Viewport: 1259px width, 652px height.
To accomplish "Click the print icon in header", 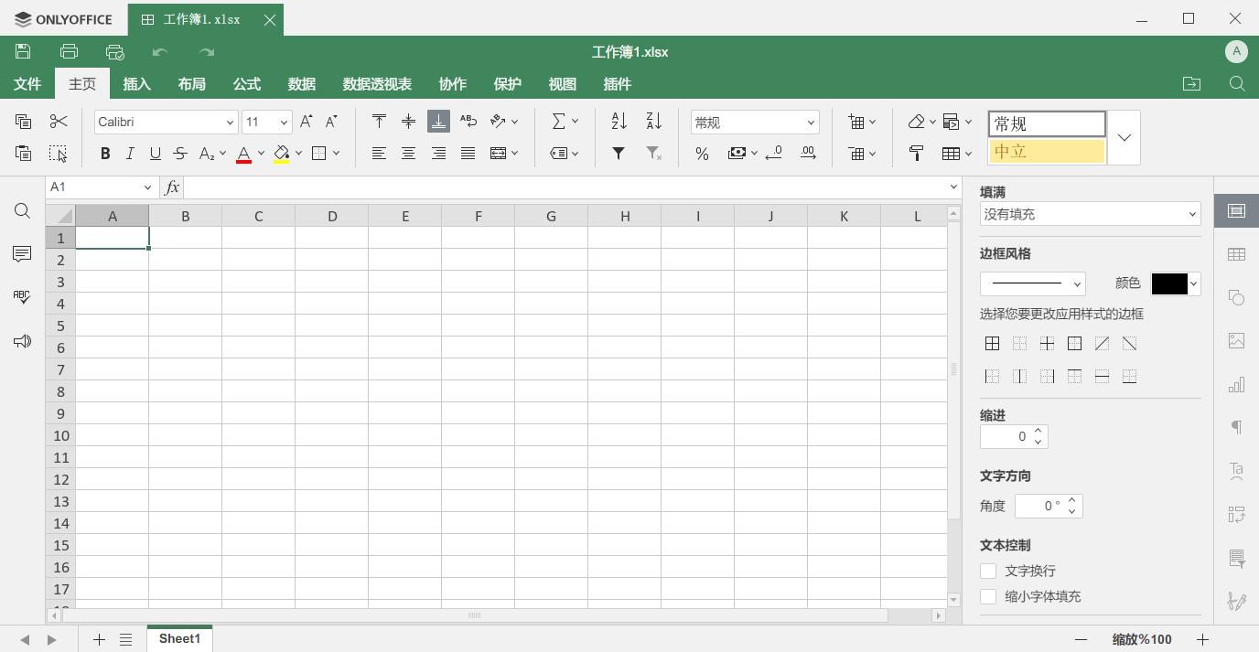I will pos(69,52).
